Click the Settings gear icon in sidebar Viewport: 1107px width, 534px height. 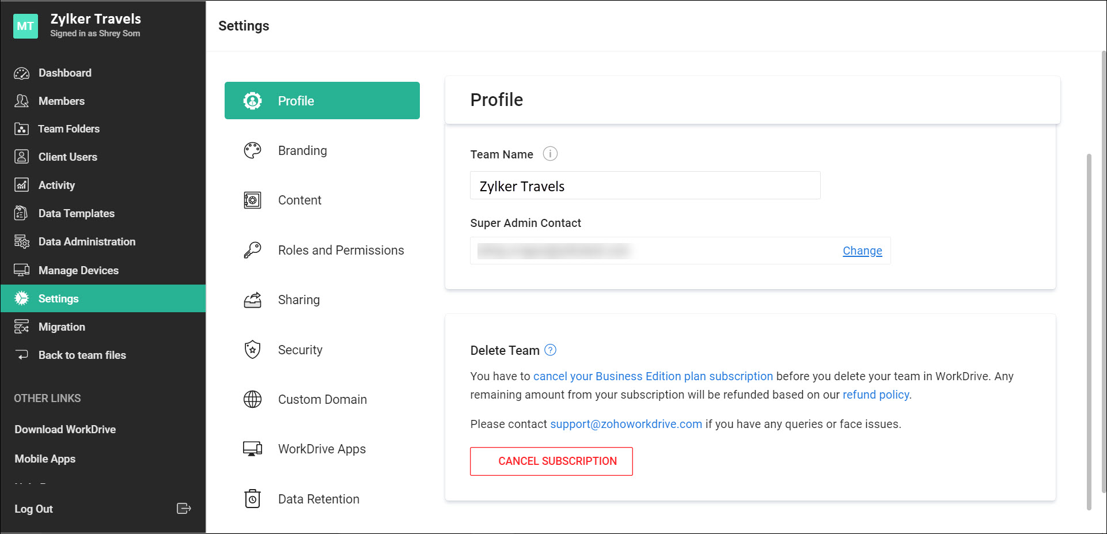[21, 298]
